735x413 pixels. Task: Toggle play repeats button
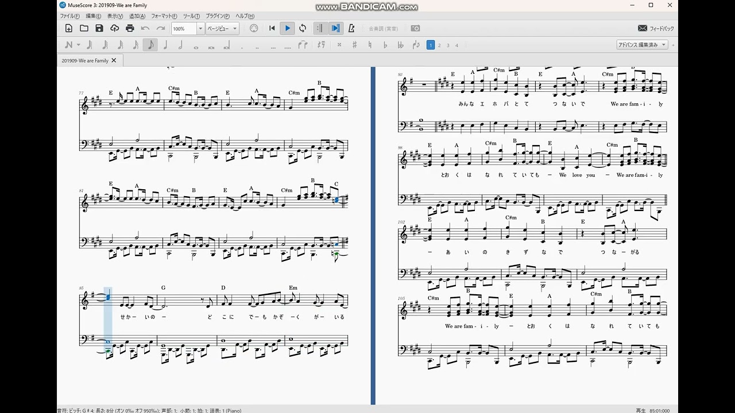pos(320,28)
